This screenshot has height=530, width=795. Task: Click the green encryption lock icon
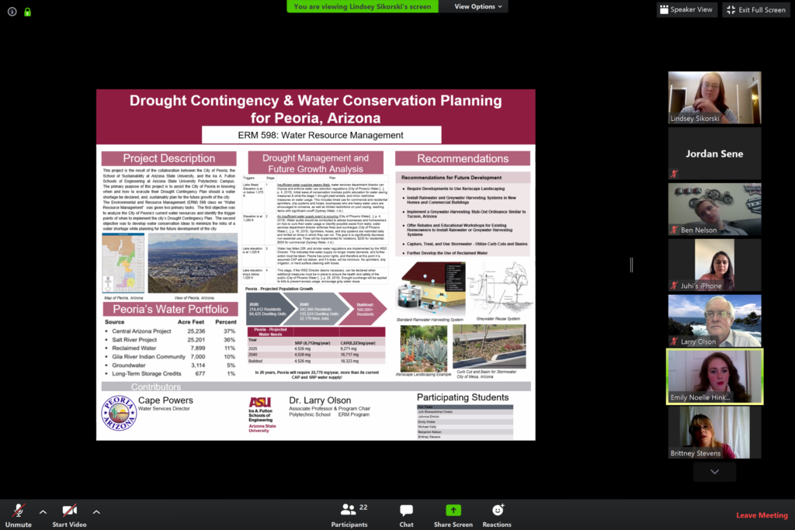click(x=27, y=12)
